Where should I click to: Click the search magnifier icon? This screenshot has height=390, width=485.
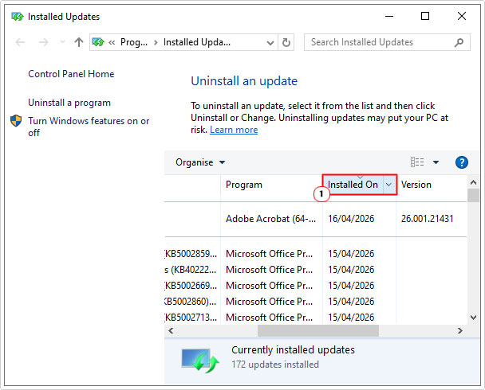459,42
